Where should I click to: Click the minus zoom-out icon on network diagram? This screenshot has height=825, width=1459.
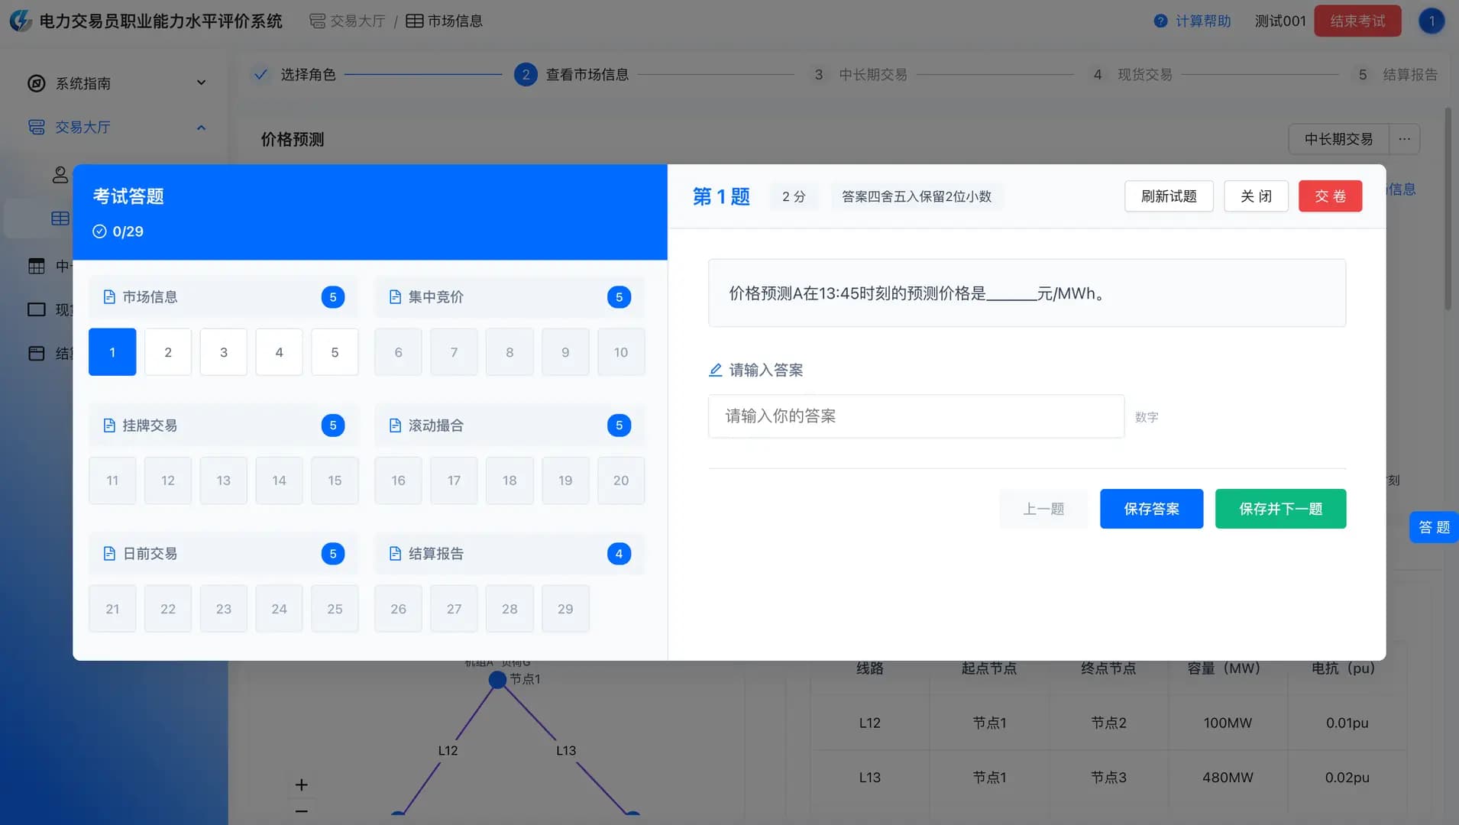(302, 811)
